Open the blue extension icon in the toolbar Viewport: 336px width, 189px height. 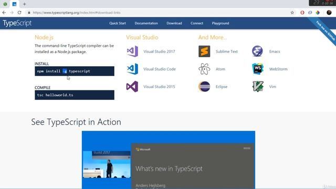310,13
